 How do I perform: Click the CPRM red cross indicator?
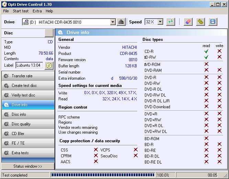[96, 156]
